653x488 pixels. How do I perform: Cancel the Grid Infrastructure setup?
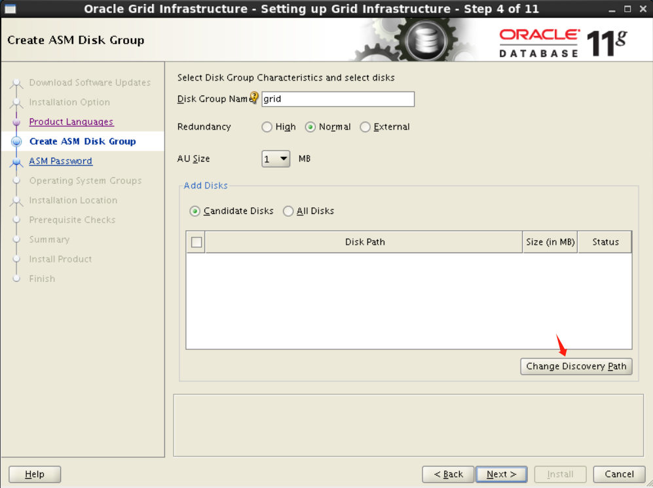pyautogui.click(x=618, y=474)
